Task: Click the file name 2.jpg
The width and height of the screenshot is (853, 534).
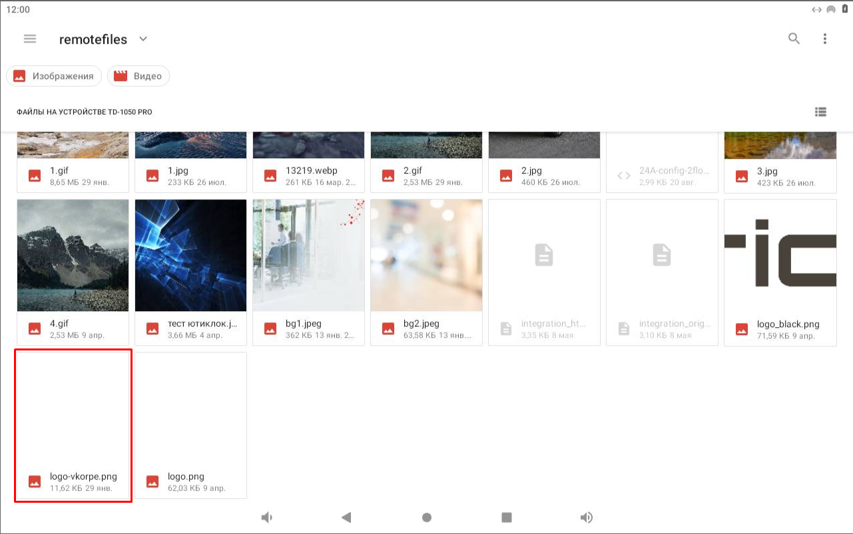Action: point(531,171)
